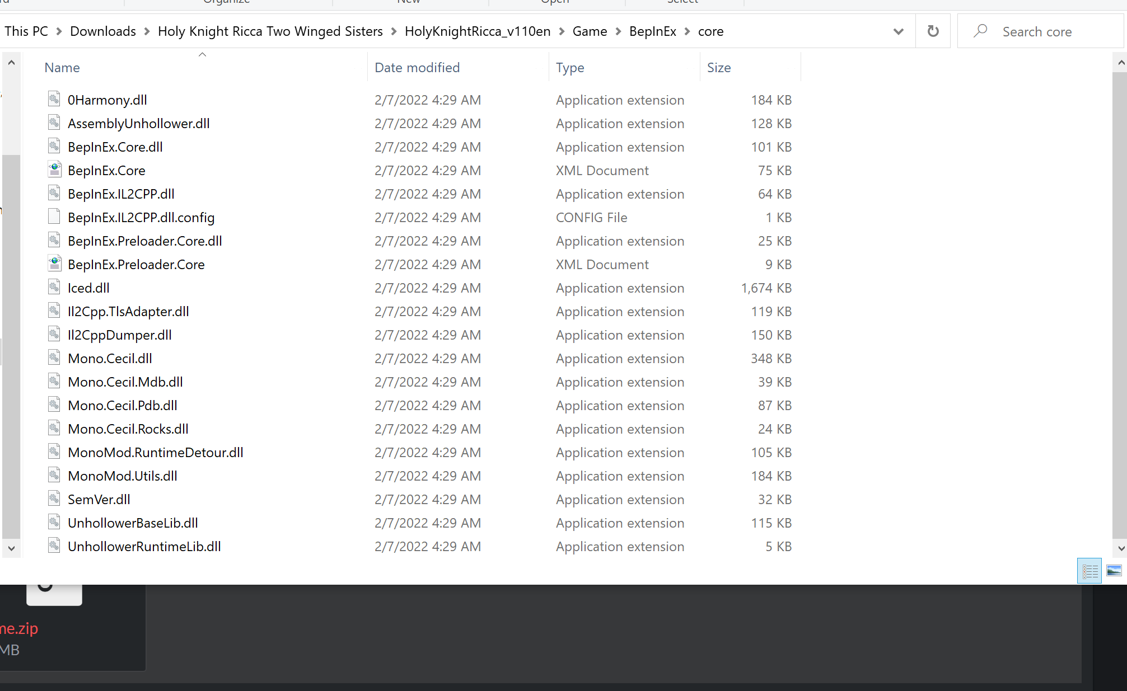Select the 0Harmony.dll file name
This screenshot has height=691, width=1127.
click(x=107, y=100)
